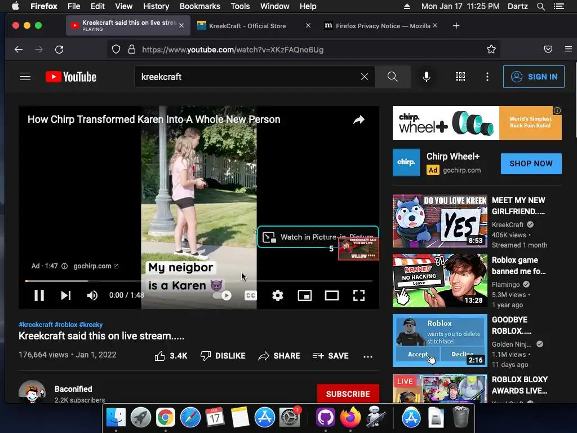Open the Save to Pocket icon
This screenshot has width=577, height=433.
tap(548, 50)
